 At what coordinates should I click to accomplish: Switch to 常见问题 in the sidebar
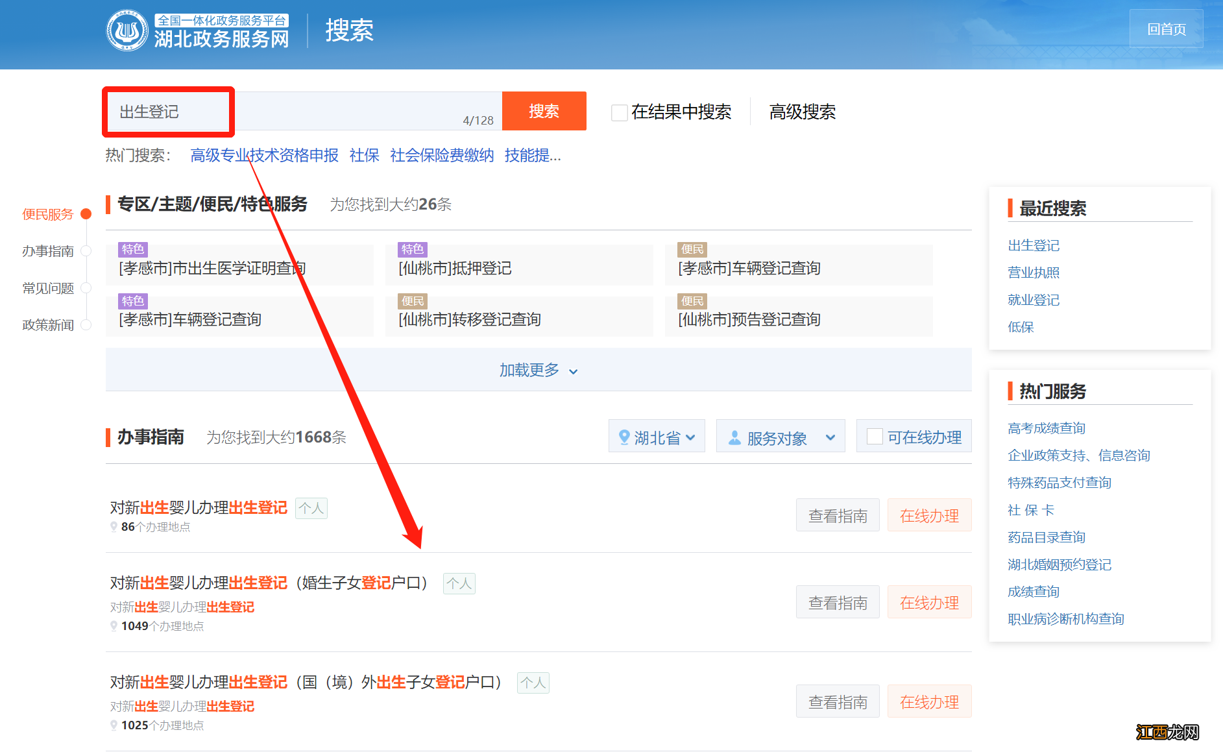48,288
